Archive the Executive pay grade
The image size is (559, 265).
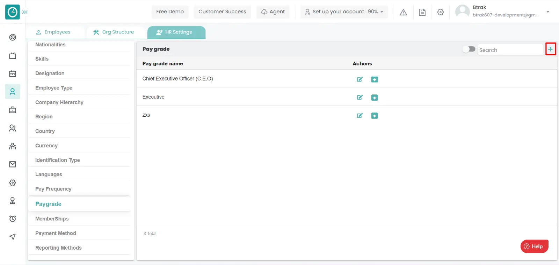pyautogui.click(x=375, y=97)
